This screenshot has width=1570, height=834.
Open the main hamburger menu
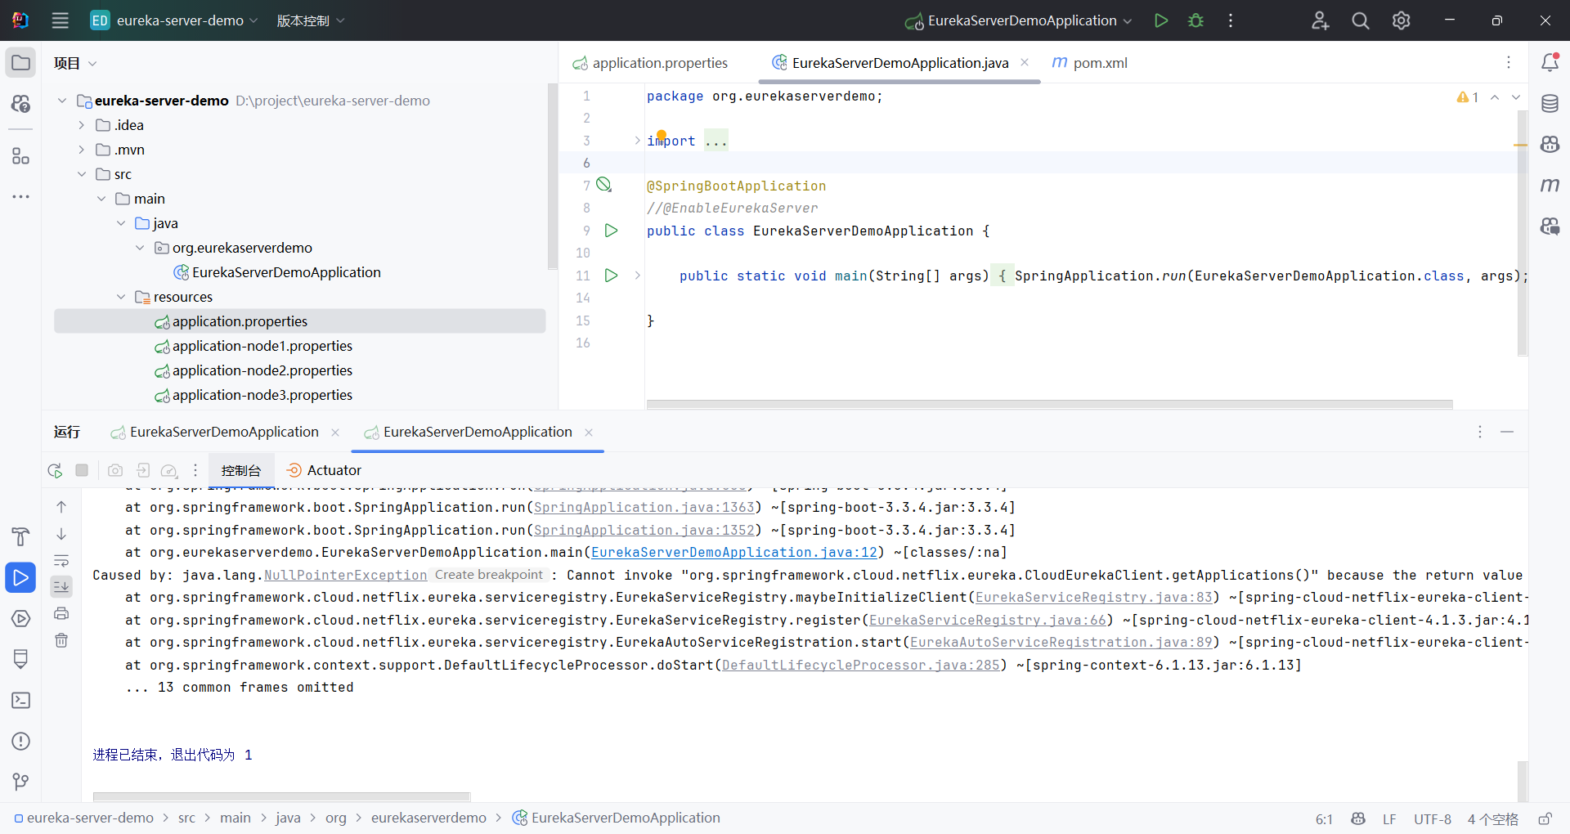click(60, 20)
